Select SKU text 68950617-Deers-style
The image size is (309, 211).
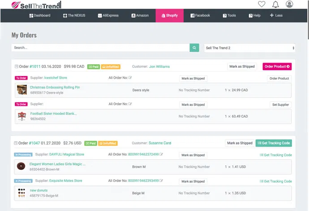coord(47,93)
